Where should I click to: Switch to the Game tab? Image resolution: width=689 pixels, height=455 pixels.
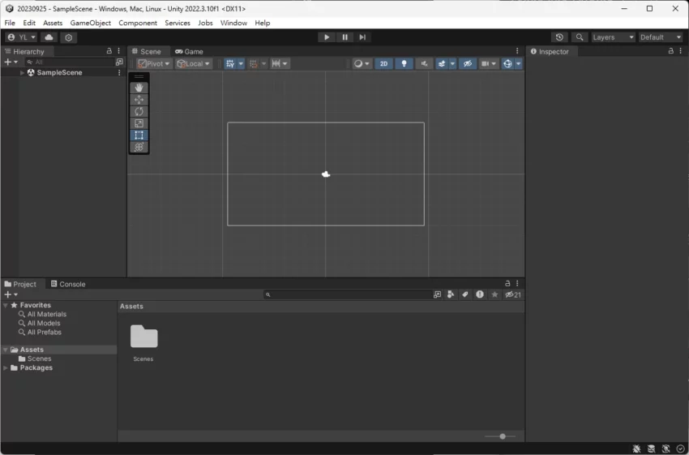[189, 51]
